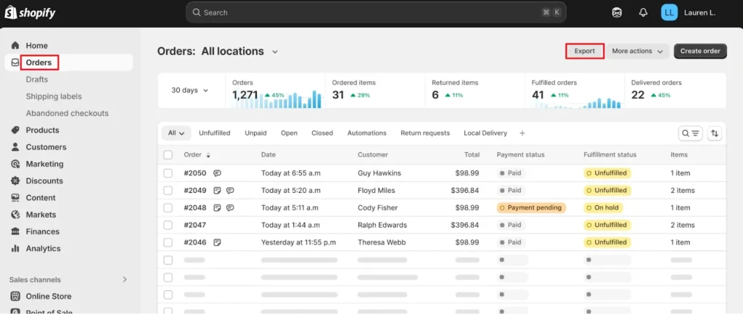The image size is (743, 314).
Task: Tick the checkbox for order #2050
Action: click(168, 173)
